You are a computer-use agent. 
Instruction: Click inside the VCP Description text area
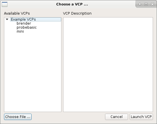point(108,64)
